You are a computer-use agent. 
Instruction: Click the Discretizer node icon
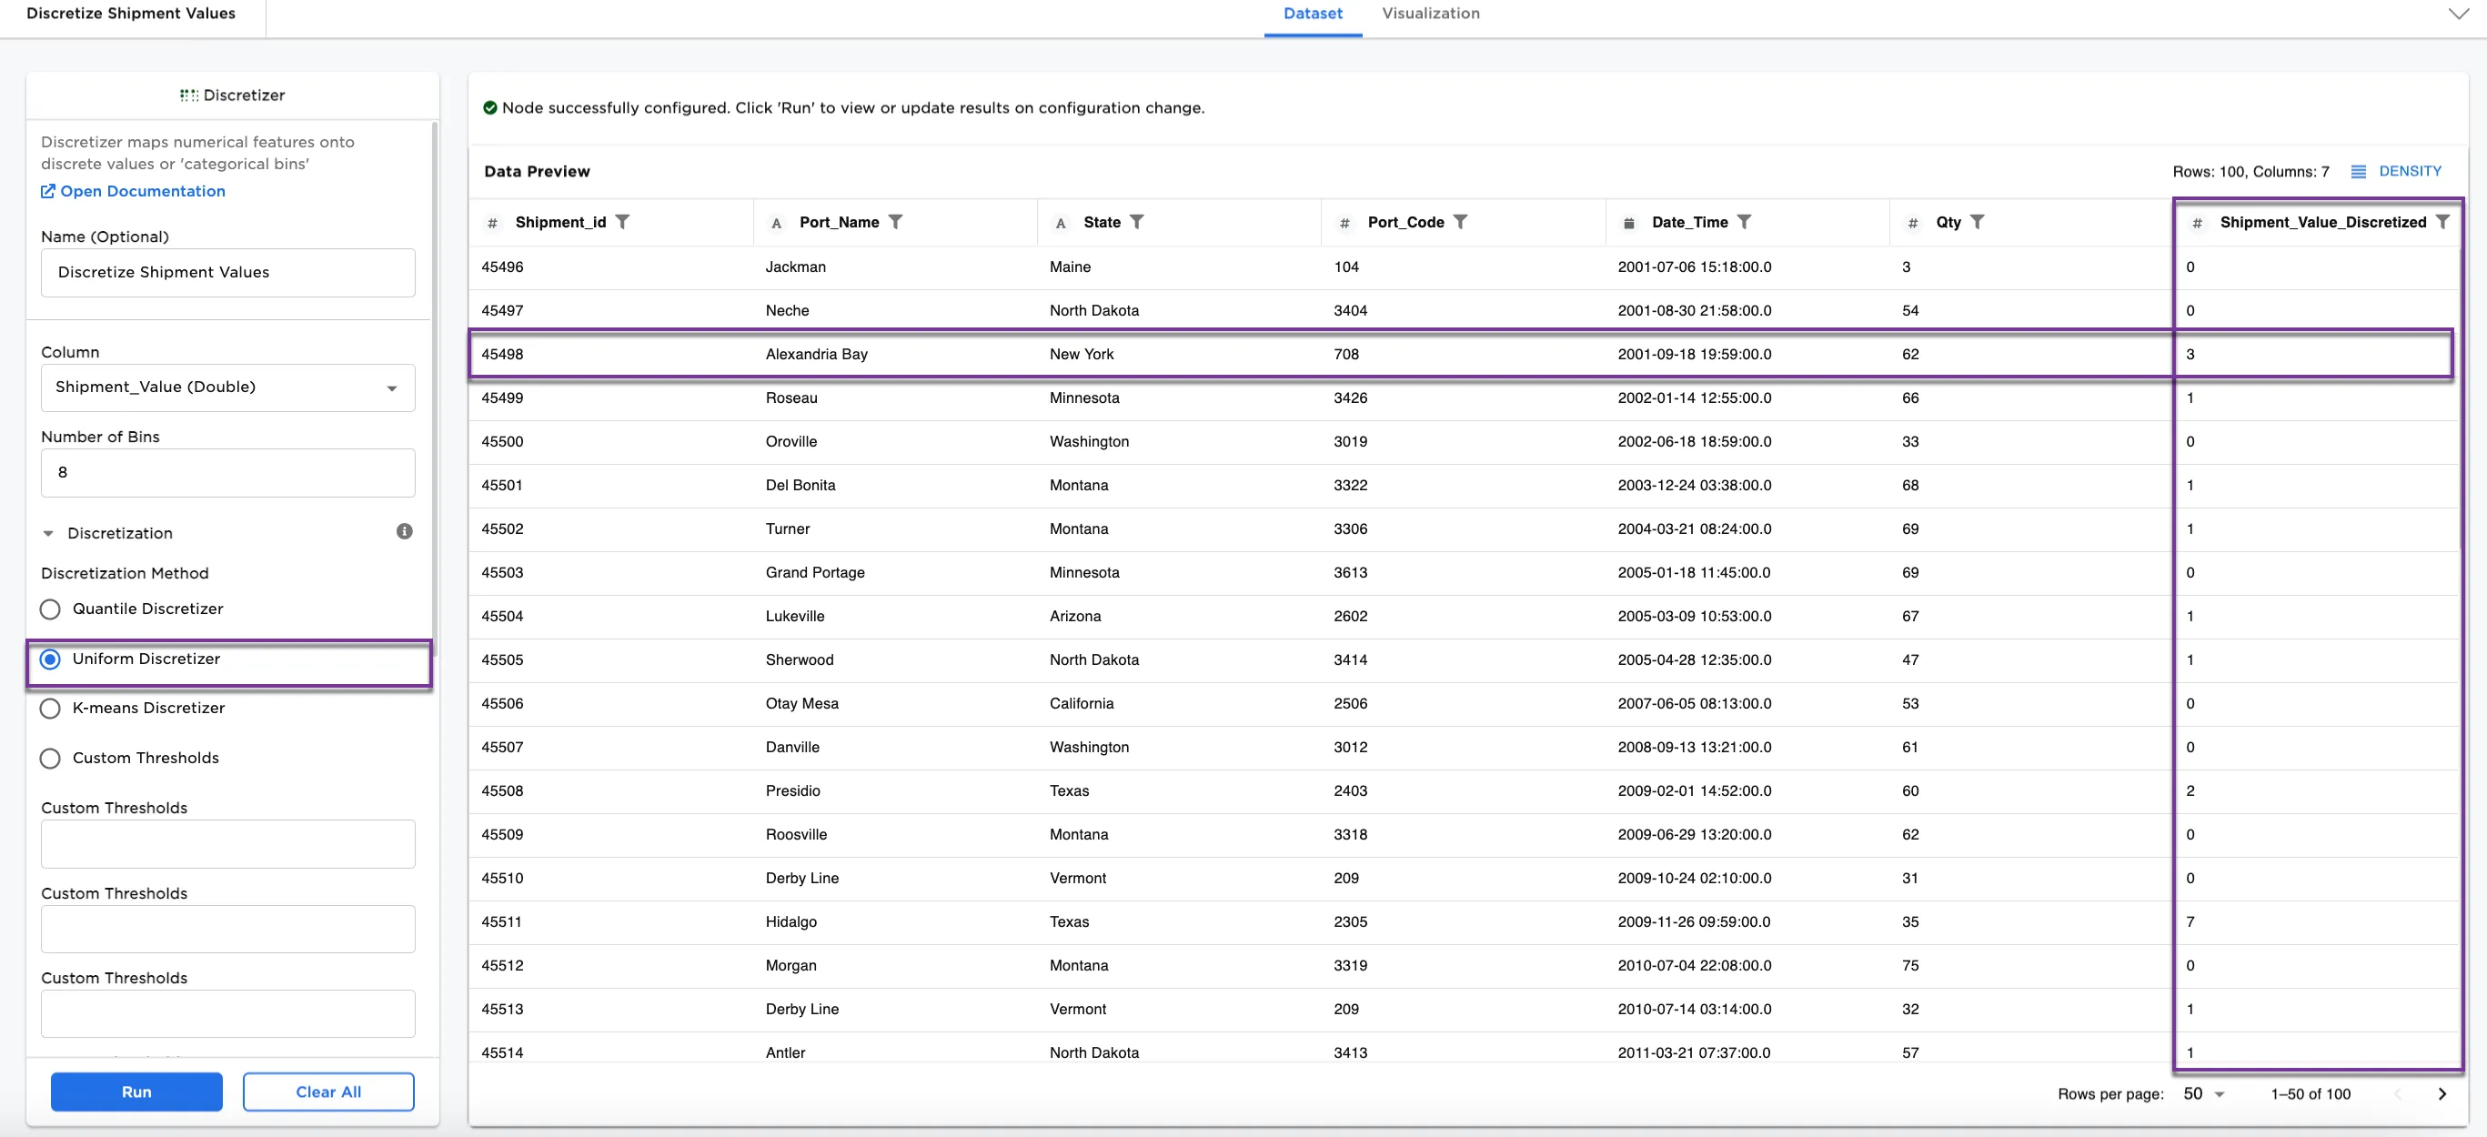(187, 95)
